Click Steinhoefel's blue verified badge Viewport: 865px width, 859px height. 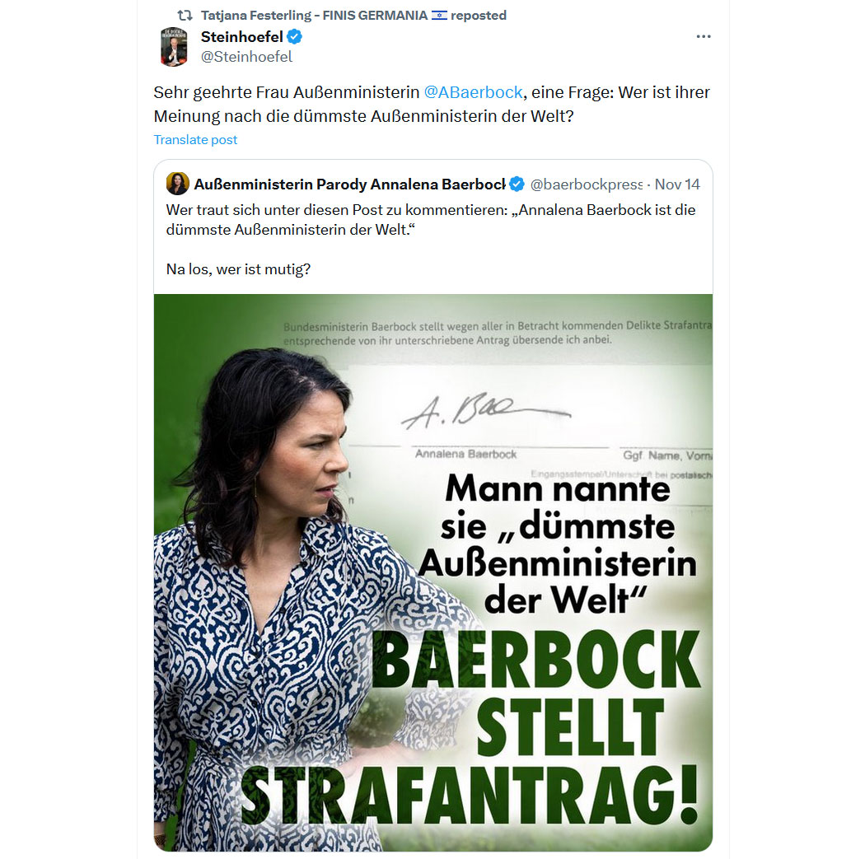click(295, 37)
